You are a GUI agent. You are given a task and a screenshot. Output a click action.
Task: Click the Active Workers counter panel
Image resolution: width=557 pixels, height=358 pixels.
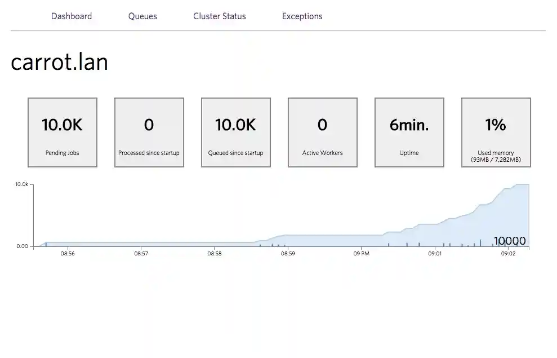coord(322,132)
